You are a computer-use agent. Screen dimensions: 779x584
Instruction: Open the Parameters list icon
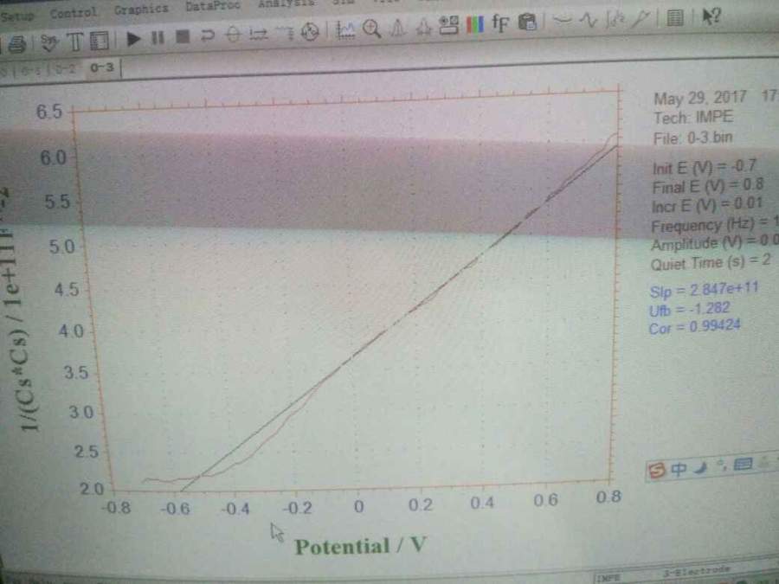(100, 41)
